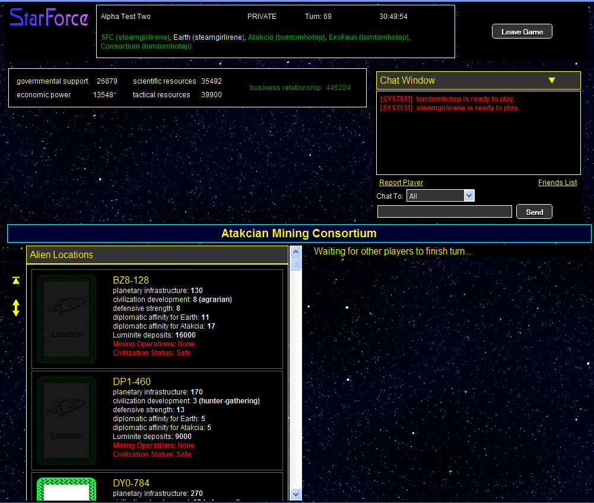Open the Report Player link
This screenshot has width=594, height=503.
tap(401, 182)
